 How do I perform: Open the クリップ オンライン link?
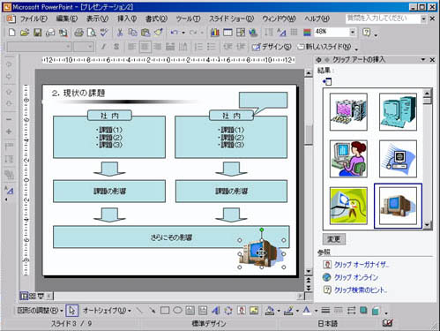tap(356, 277)
